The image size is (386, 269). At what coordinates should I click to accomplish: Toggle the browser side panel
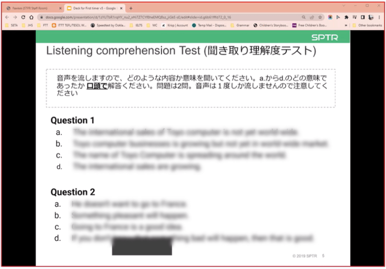(362, 17)
